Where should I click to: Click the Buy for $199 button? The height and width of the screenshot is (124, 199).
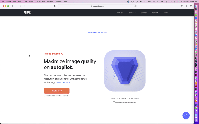tap(57, 91)
